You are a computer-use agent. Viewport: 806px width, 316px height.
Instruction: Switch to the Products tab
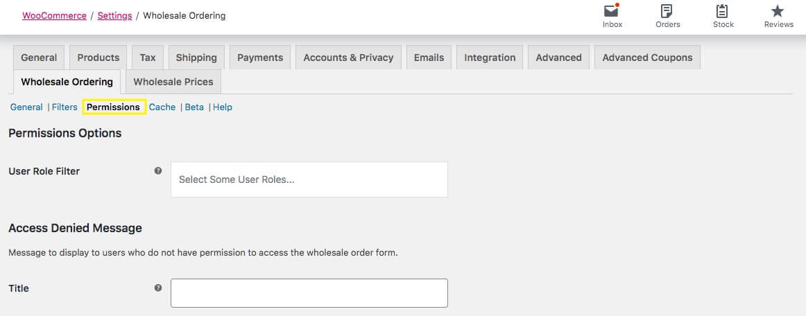click(x=98, y=58)
